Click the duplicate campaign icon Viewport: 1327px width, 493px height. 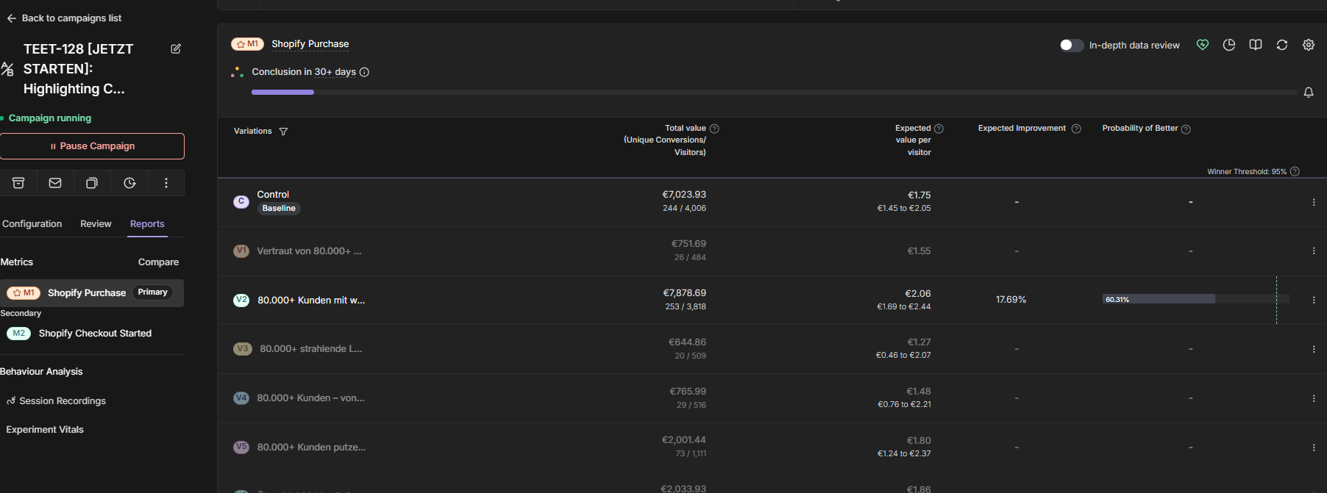coord(92,183)
